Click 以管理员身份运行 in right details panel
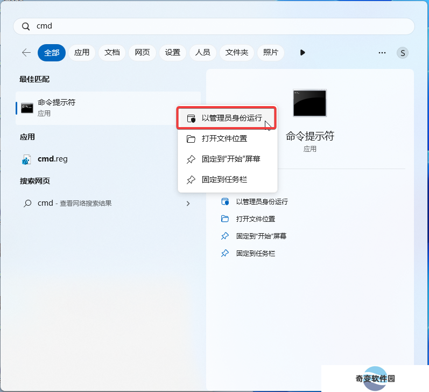This screenshot has height=392, width=429. [255, 202]
